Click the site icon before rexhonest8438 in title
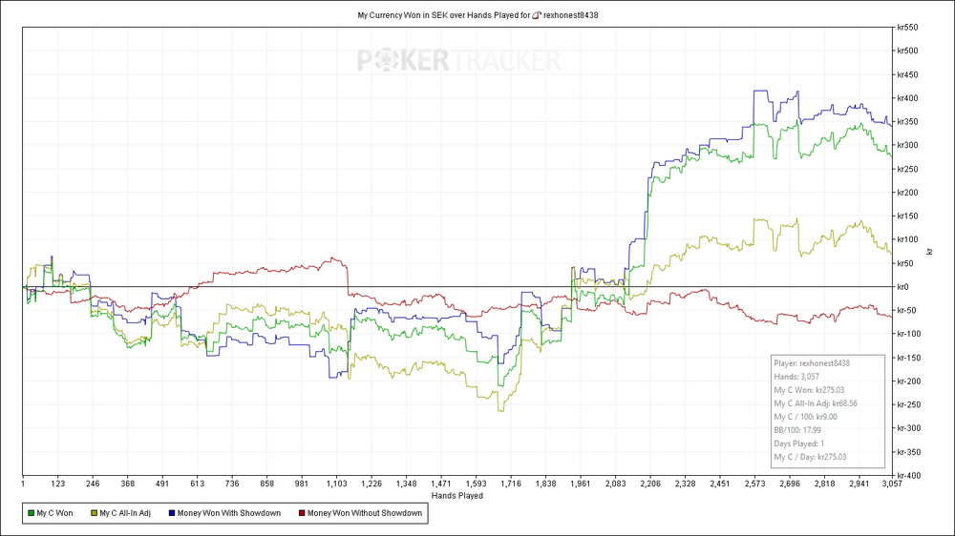This screenshot has width=955, height=536. coord(537,15)
